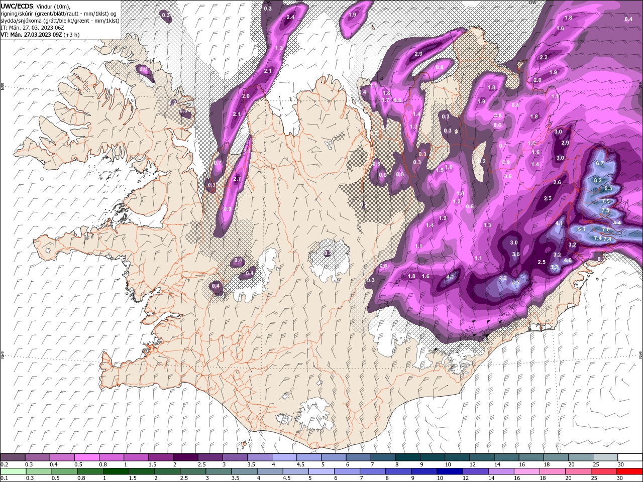This screenshot has height=482, width=643.
Task: Click the 'slydda/snjókoma' legend description line
Action: [x=60, y=21]
